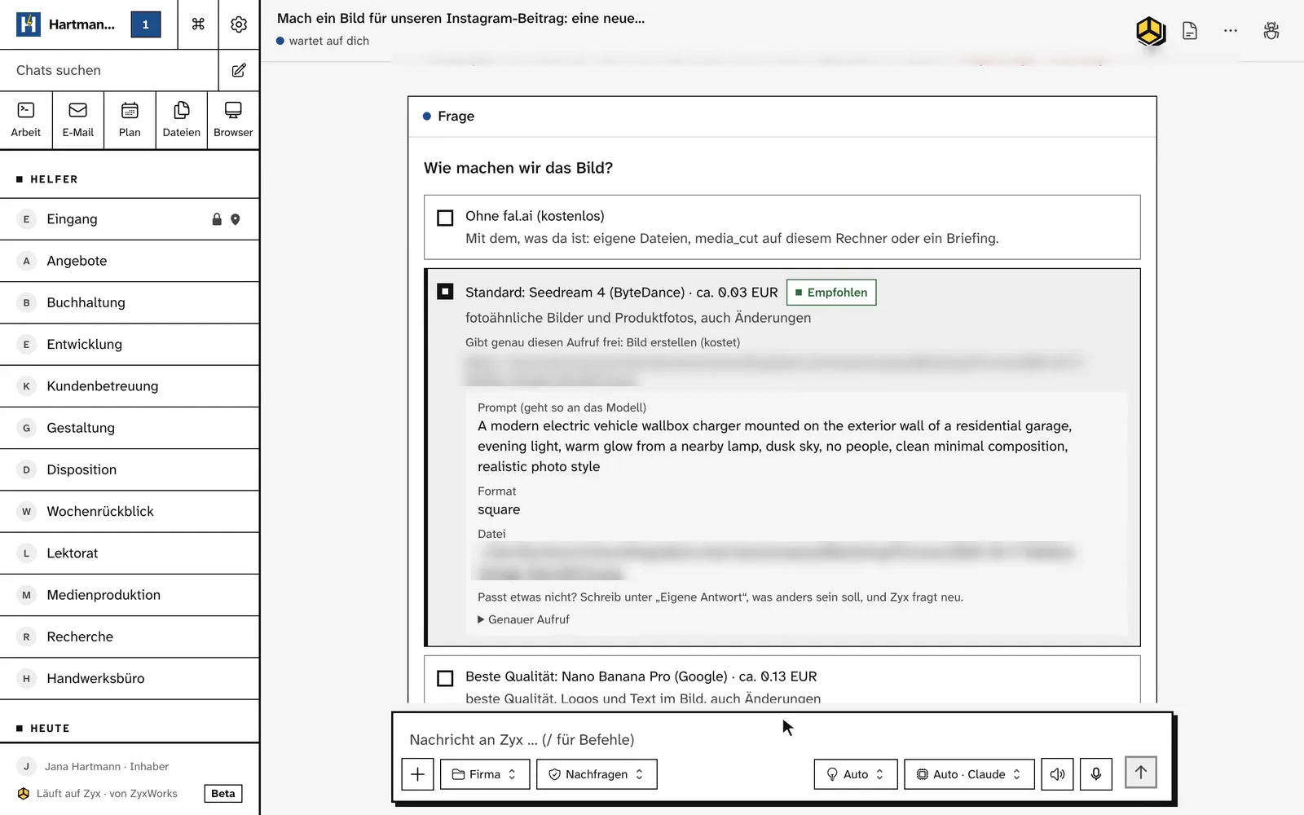Open the Kundenbetreuung helper

pos(130,386)
